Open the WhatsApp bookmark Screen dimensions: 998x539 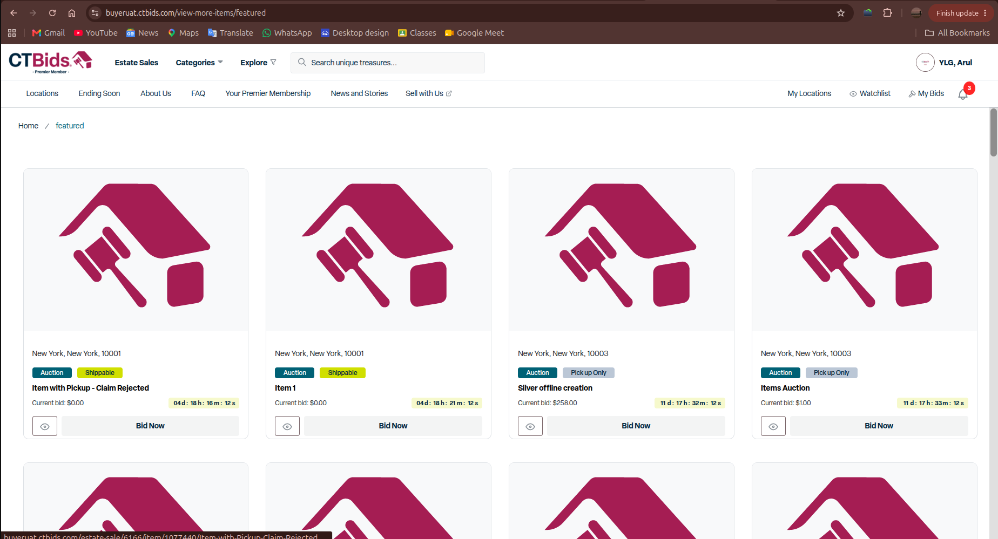click(287, 33)
